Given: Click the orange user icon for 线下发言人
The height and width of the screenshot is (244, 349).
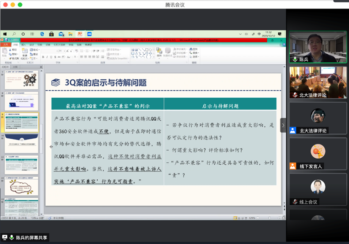Looking at the screenshot, I should click(x=293, y=166).
